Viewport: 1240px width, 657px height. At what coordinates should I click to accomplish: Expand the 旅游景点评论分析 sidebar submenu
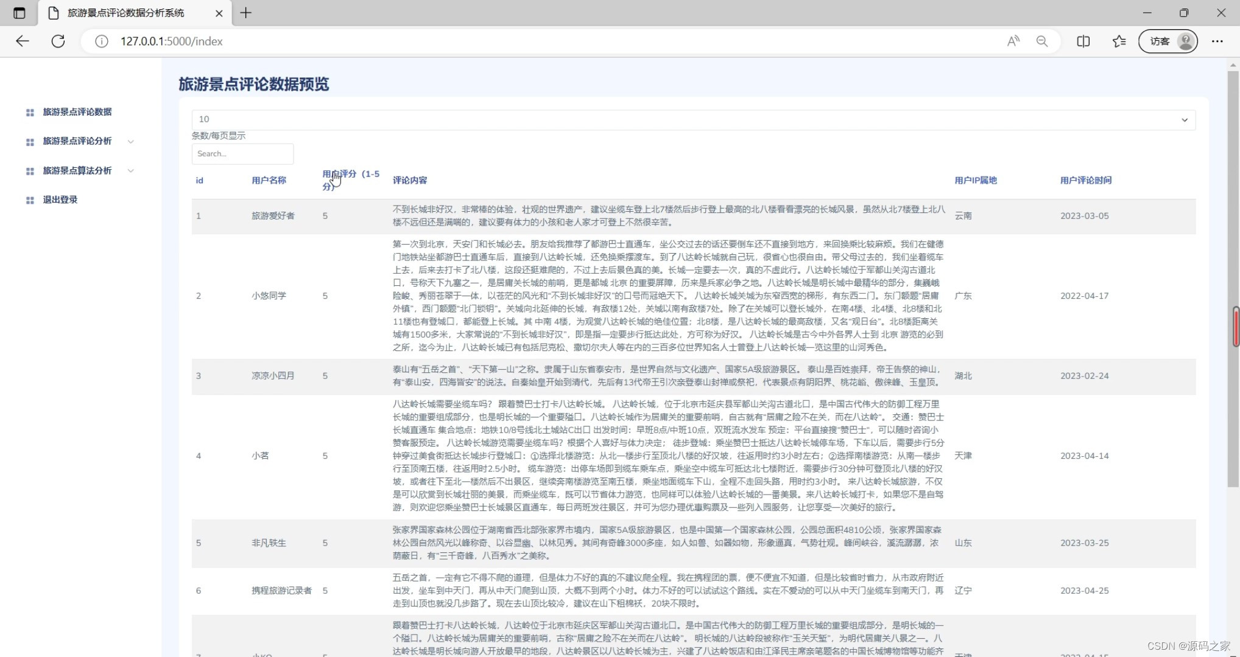coord(77,141)
